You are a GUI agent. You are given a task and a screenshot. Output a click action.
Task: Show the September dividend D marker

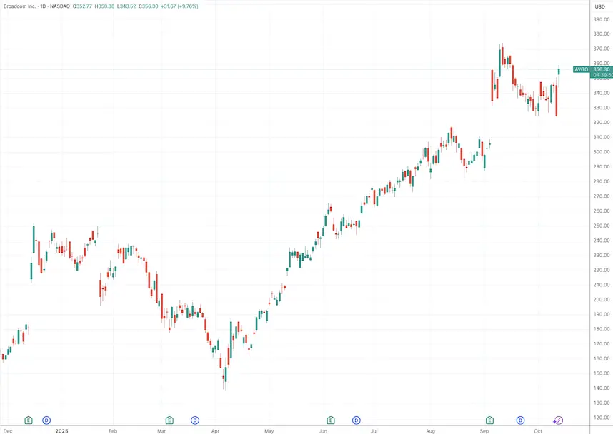(x=520, y=420)
